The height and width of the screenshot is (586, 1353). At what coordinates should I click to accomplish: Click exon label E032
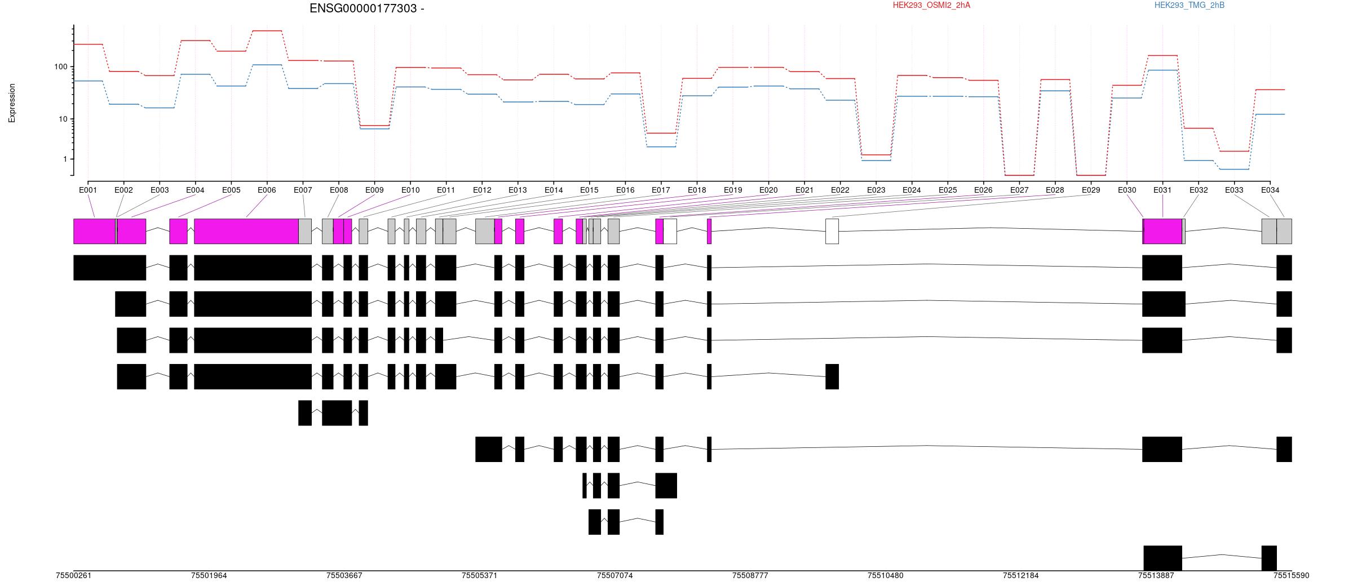(x=1199, y=190)
